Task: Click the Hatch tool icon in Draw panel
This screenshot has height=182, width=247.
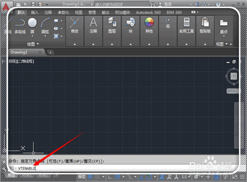Action: pyautogui.click(x=56, y=36)
